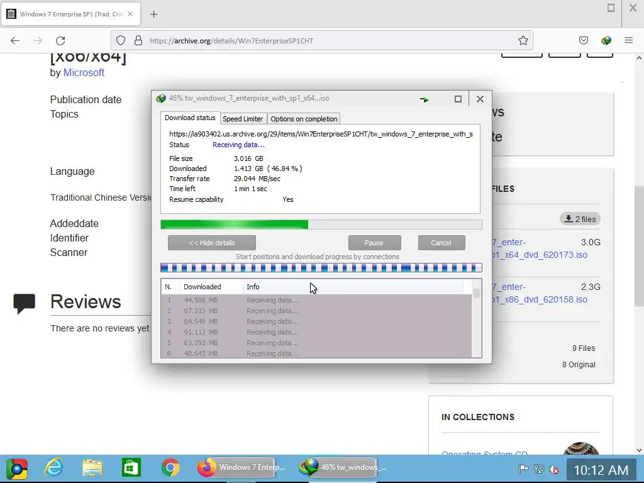Click the Receiving data... status text
644x483 pixels.
pos(238,145)
